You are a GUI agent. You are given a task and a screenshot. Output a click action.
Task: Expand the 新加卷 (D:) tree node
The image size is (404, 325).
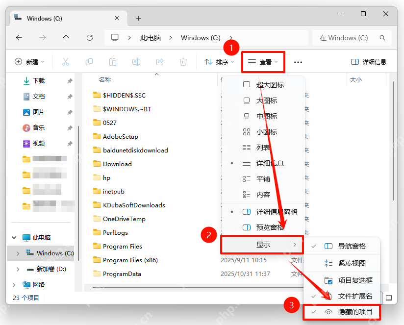tap(18, 269)
